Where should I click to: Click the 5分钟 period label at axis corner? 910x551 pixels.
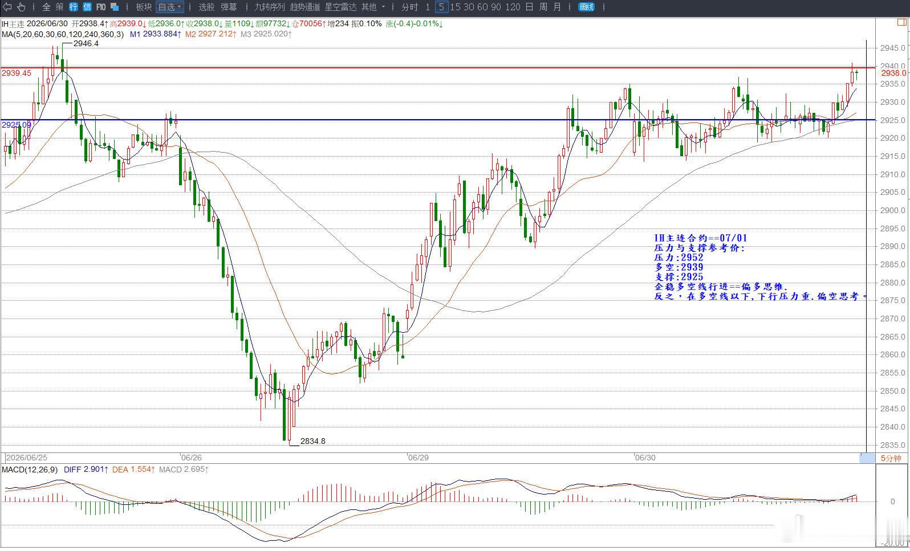pos(891,458)
